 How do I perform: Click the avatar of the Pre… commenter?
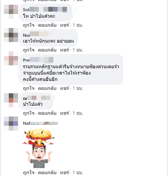click(11, 58)
